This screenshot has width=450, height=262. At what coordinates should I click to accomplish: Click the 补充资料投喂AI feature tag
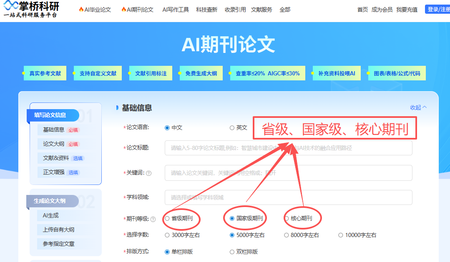pos(337,73)
